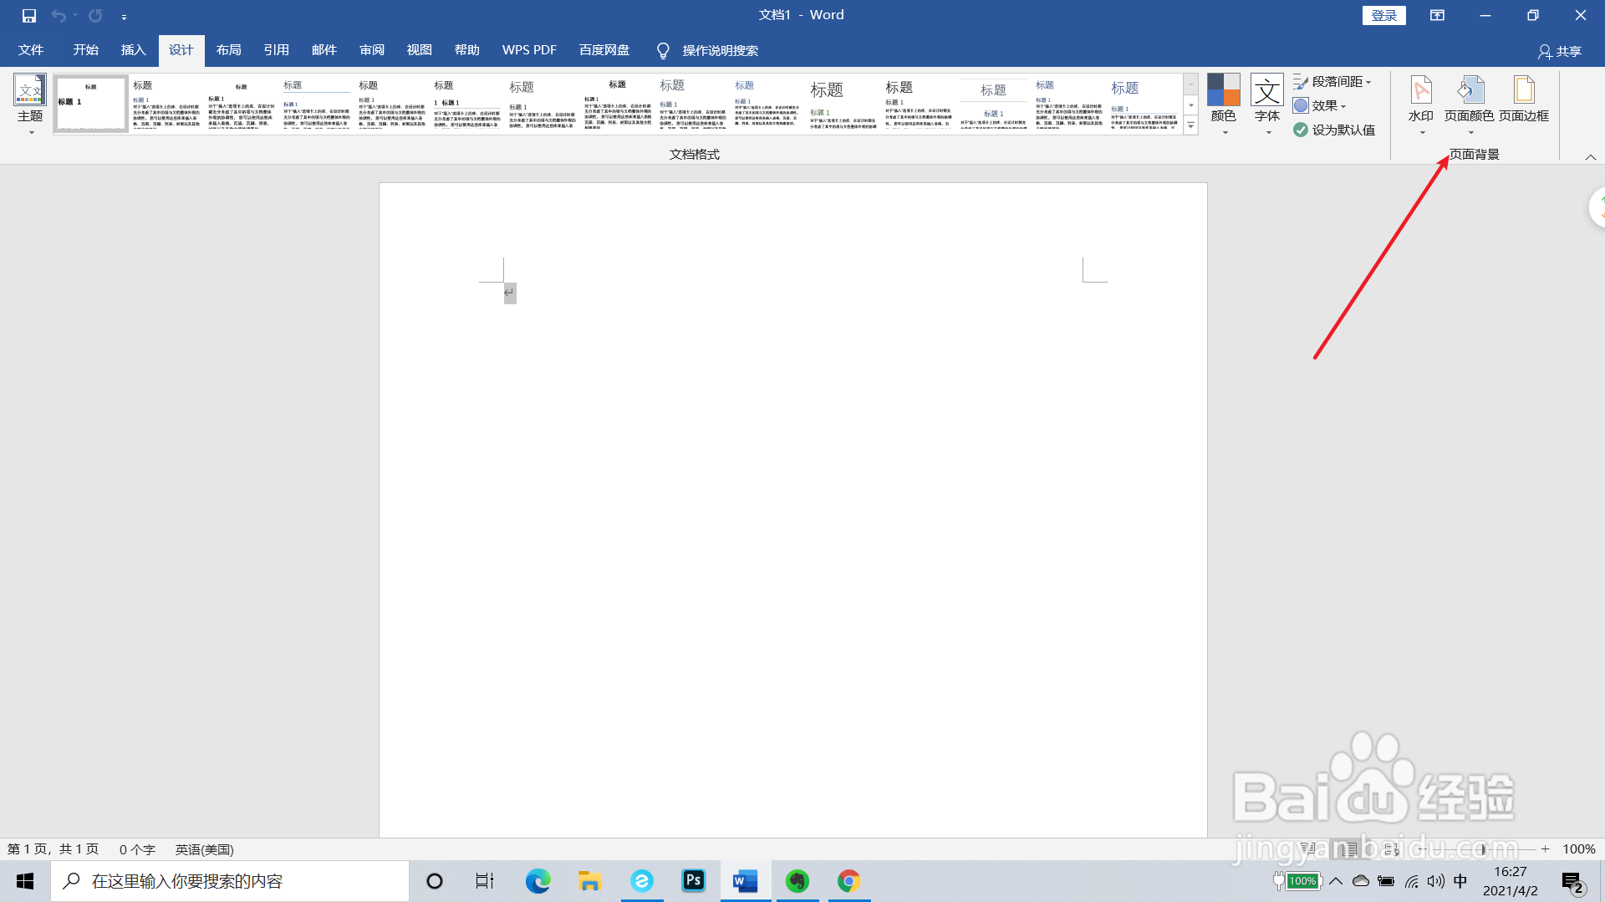Viewport: 1605px width, 902px height.
Task: Open the Word taskbar icon
Action: [x=745, y=881]
